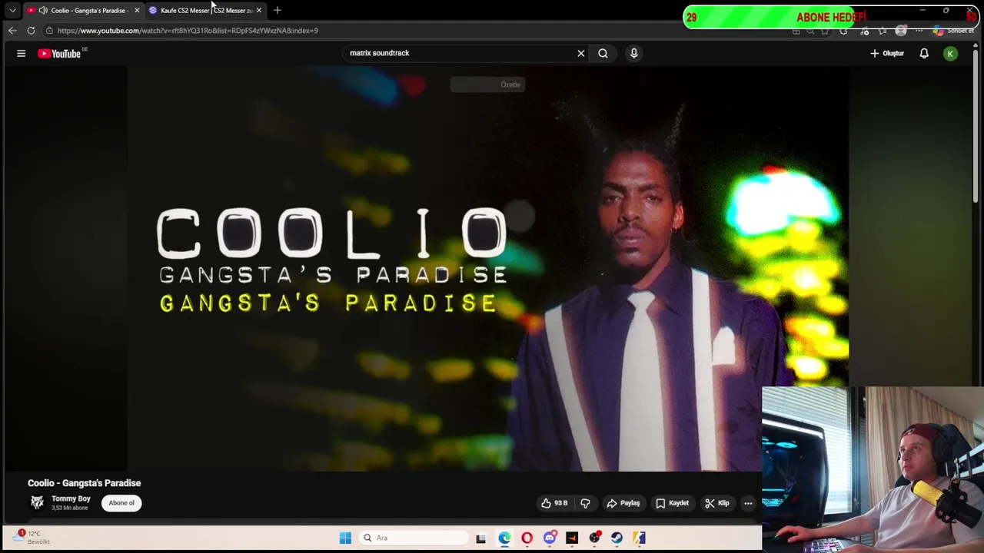Visit the Tommy Boy channel name link
The width and height of the screenshot is (984, 553).
pos(71,498)
